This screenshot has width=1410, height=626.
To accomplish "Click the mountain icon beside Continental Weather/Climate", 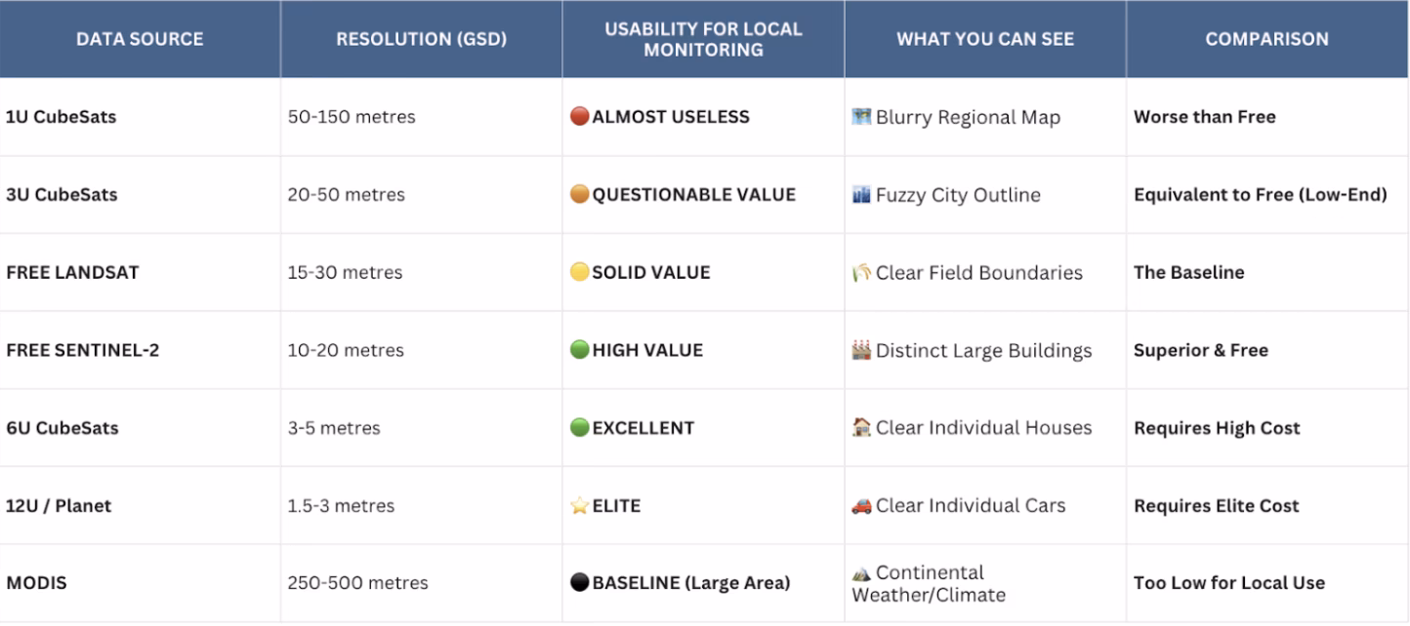I will (861, 573).
